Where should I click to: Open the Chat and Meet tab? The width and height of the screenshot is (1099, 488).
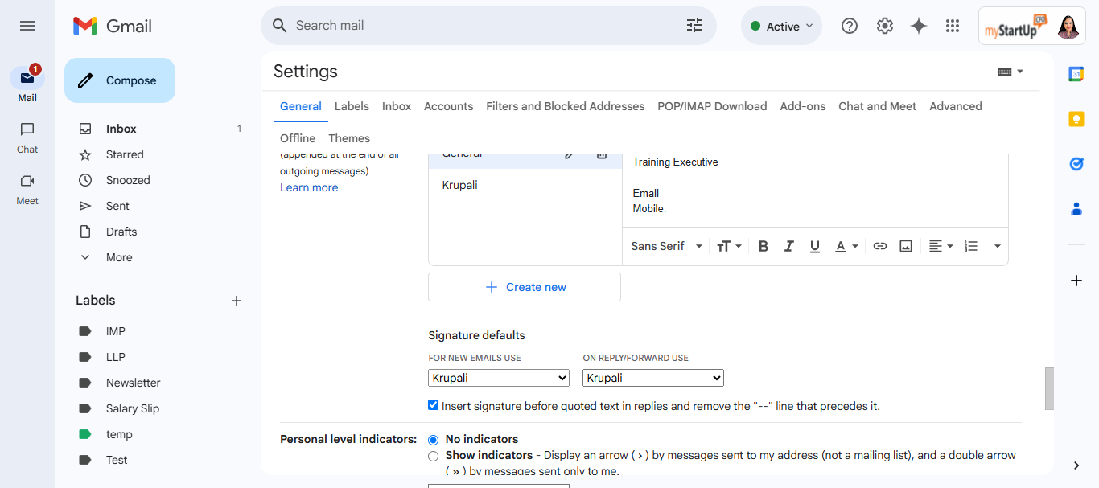tap(877, 106)
